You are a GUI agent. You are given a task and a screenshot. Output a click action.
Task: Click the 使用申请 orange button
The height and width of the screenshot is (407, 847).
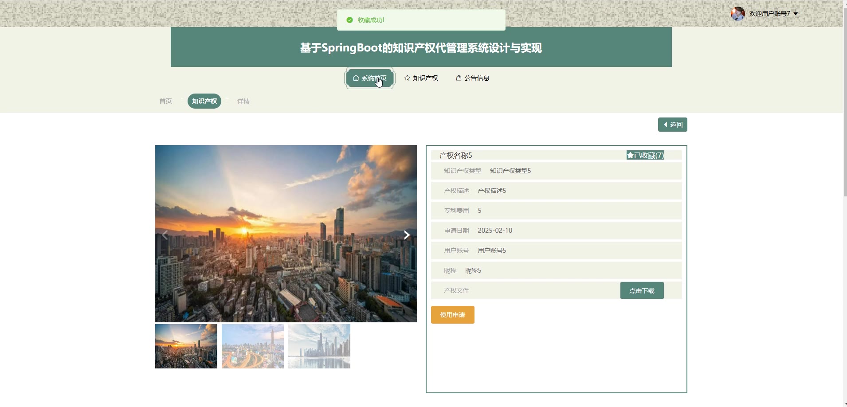[453, 315]
